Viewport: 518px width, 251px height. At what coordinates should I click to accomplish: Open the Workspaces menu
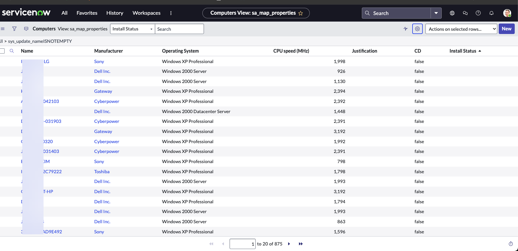click(x=146, y=13)
